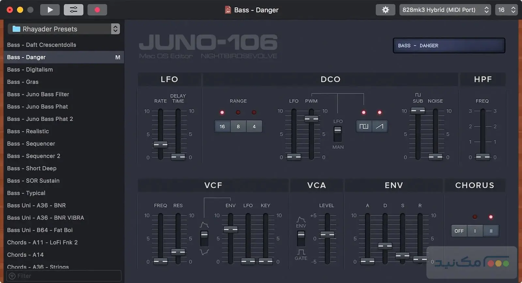Click the Bass - Danger document icon
The image size is (522, 283).
[228, 10]
